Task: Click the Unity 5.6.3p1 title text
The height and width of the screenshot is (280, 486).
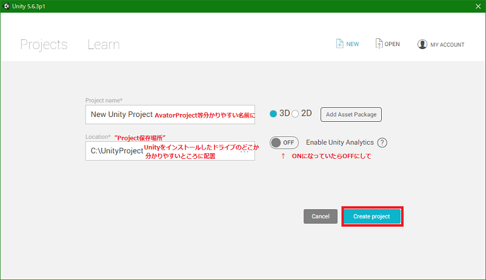Action: [28, 6]
